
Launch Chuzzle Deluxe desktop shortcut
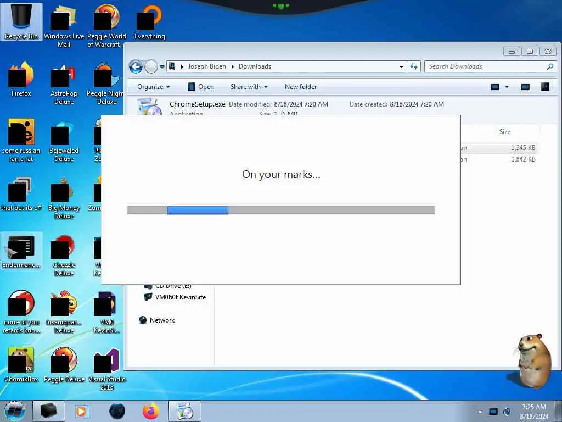pyautogui.click(x=64, y=256)
